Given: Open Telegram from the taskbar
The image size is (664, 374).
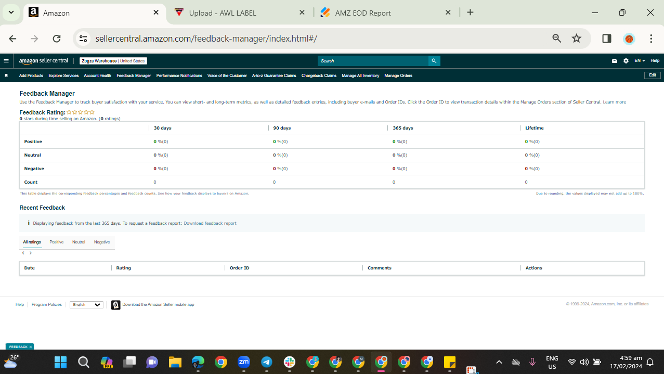Looking at the screenshot, I should tap(267, 362).
